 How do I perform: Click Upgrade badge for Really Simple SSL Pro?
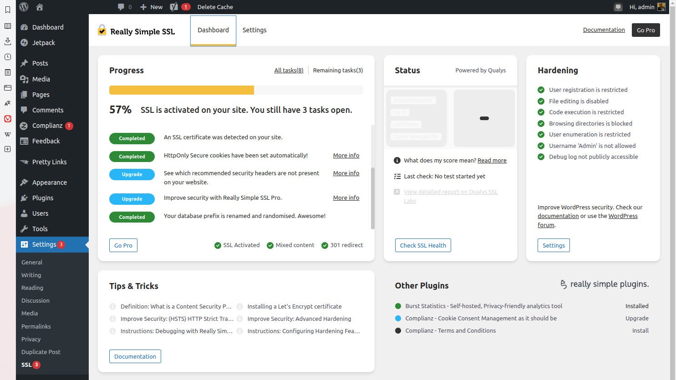132,199
